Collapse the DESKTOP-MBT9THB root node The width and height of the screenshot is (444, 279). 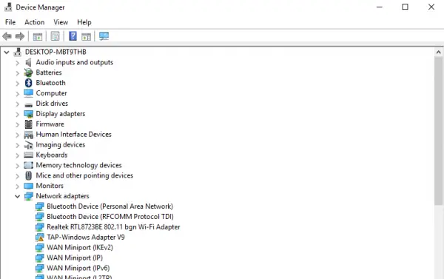[x=7, y=53]
